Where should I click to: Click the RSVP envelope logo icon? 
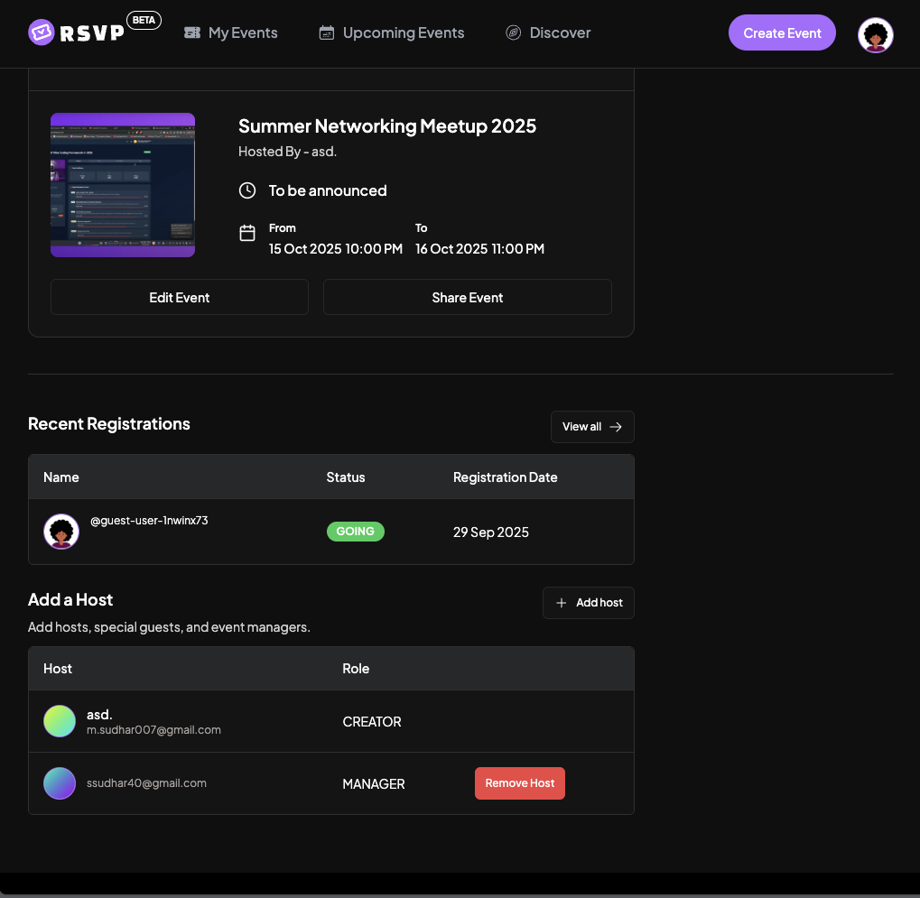pyautogui.click(x=40, y=32)
